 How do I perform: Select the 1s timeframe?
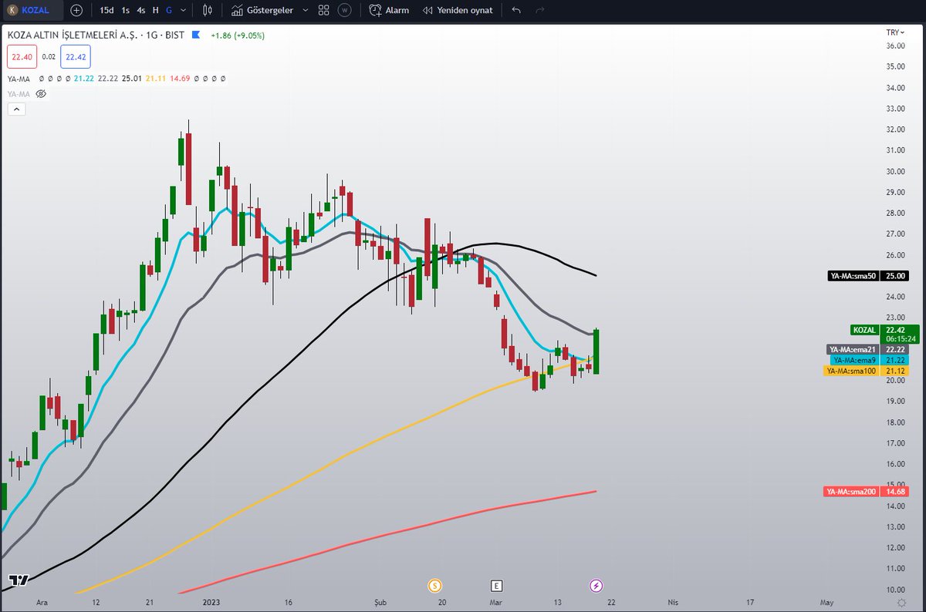[x=125, y=11]
